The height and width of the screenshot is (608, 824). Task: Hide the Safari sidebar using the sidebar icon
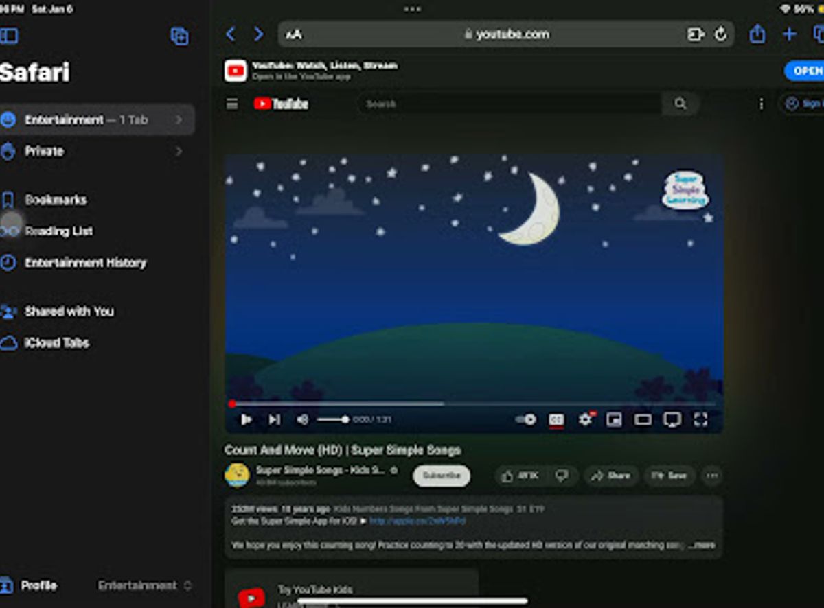coord(9,36)
